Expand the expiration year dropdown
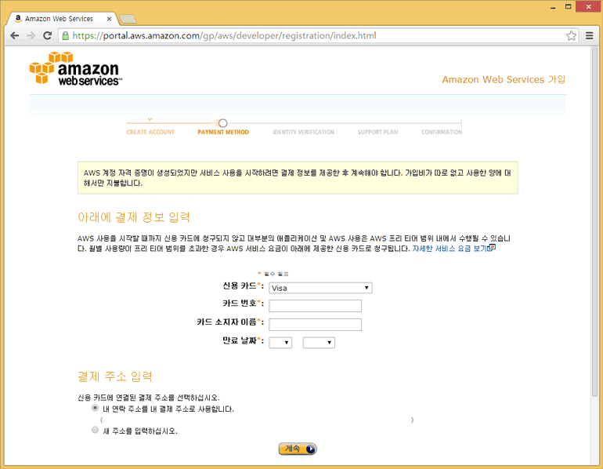The height and width of the screenshot is (469, 603). (319, 342)
